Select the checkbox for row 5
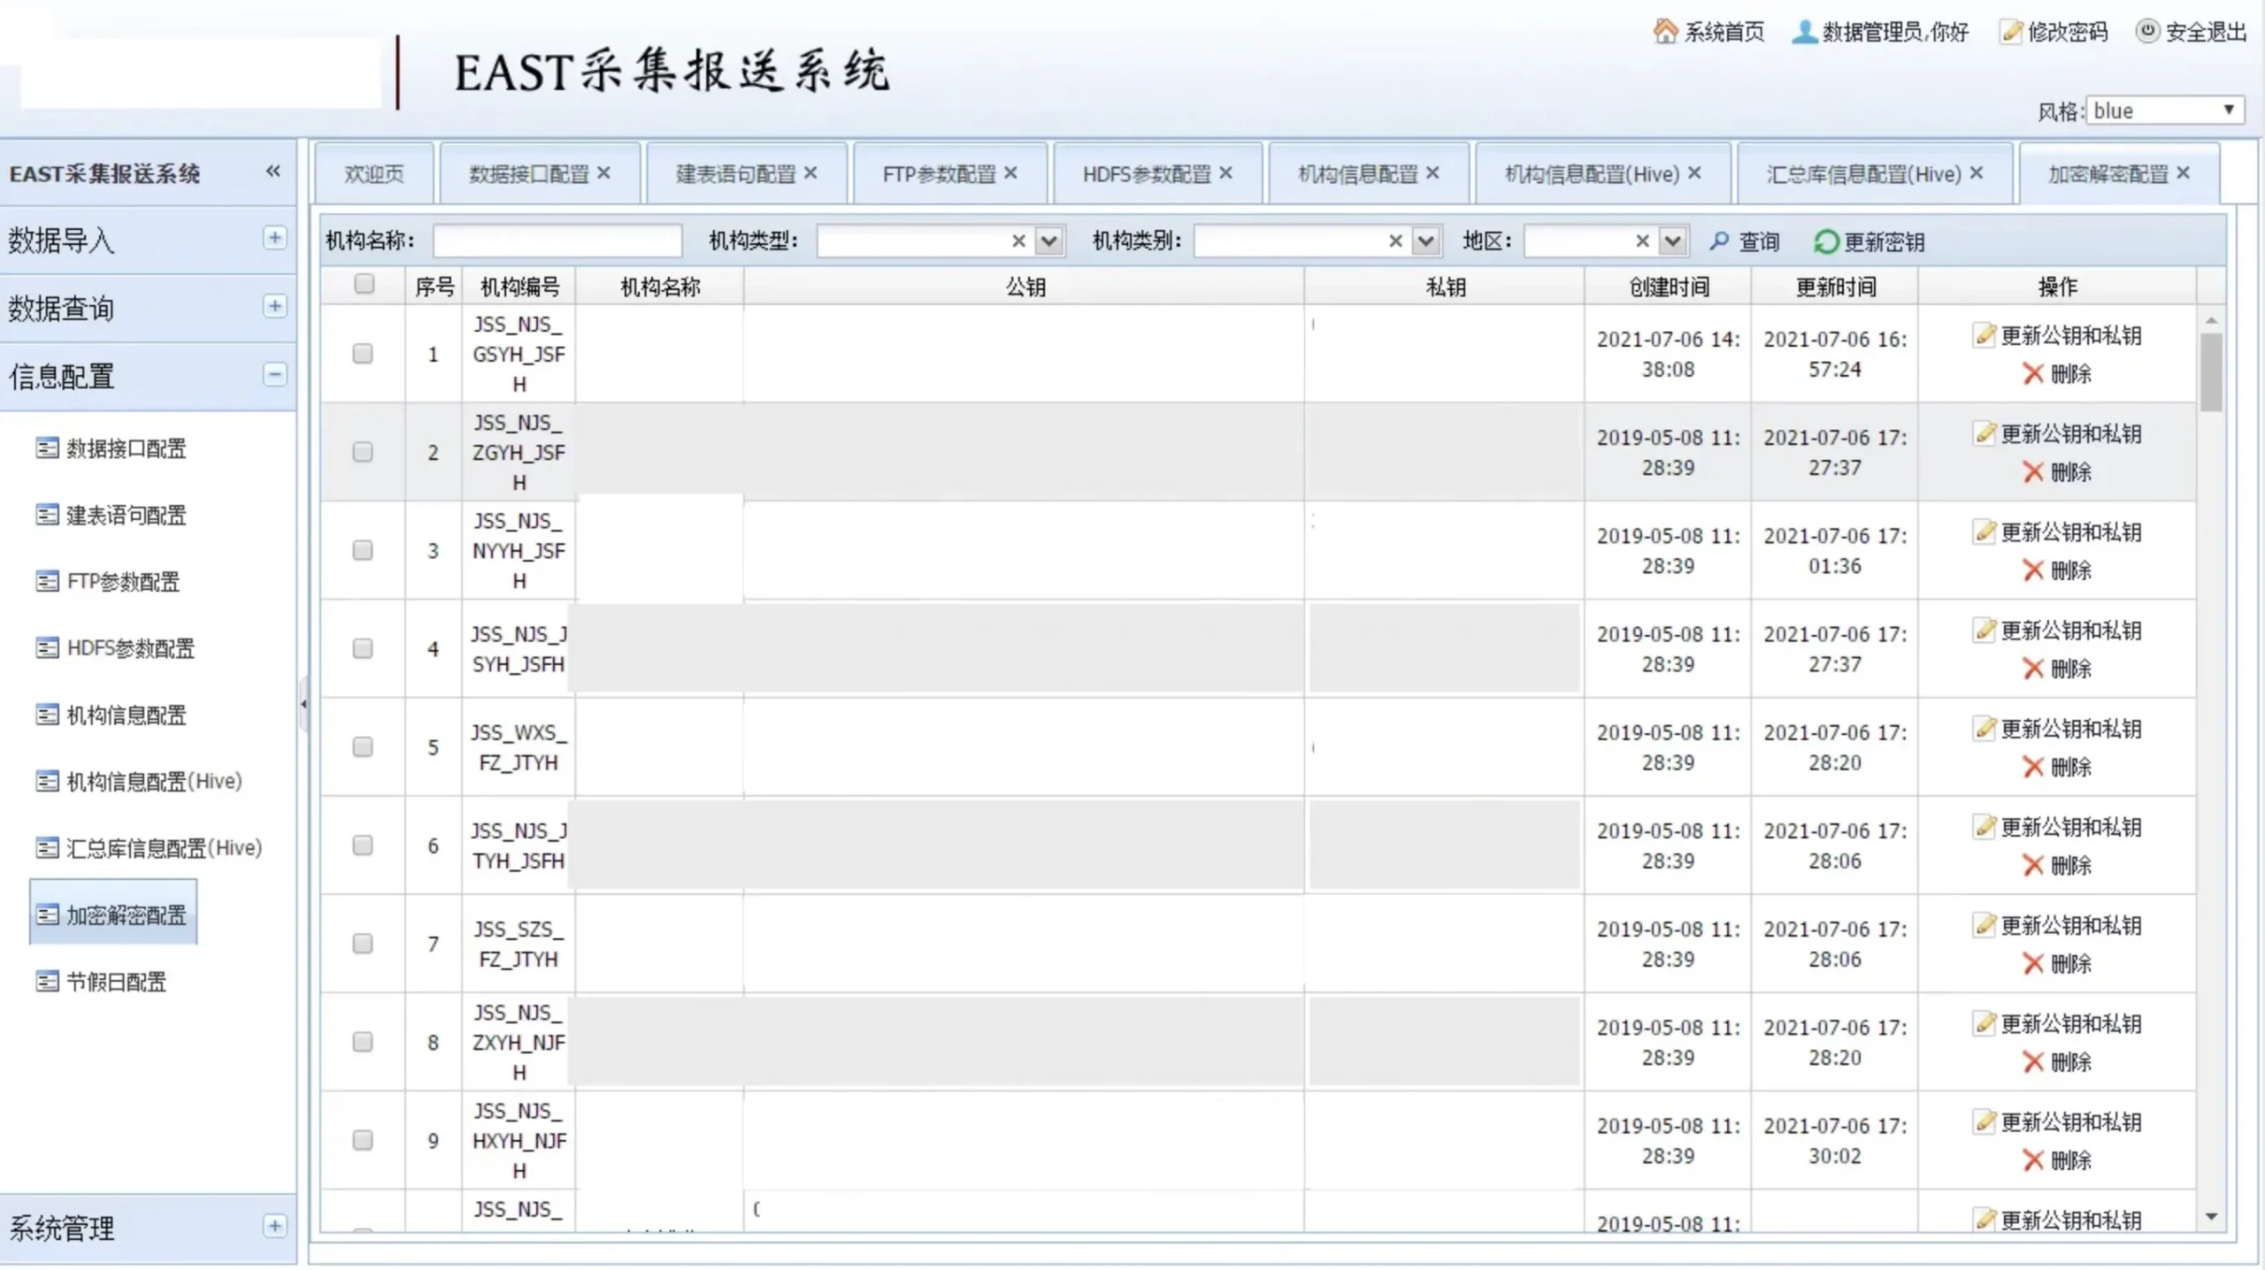 click(363, 747)
